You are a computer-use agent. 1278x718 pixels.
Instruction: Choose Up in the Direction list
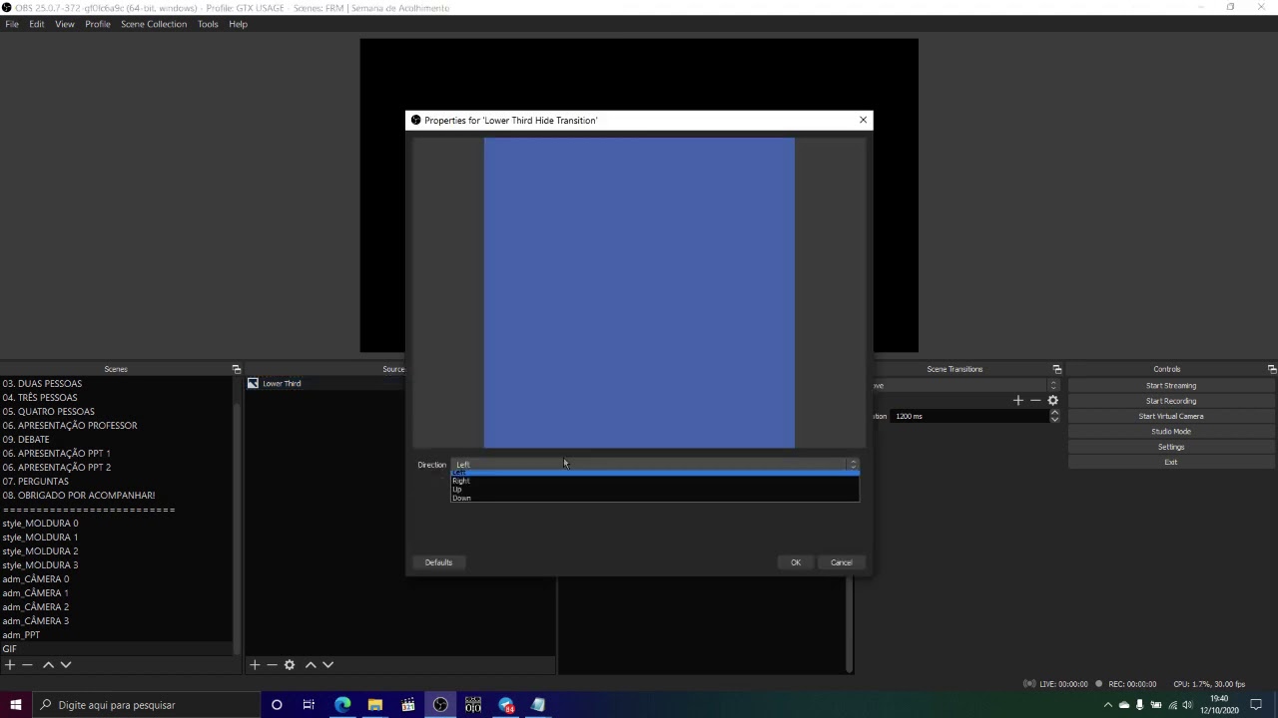tap(654, 489)
